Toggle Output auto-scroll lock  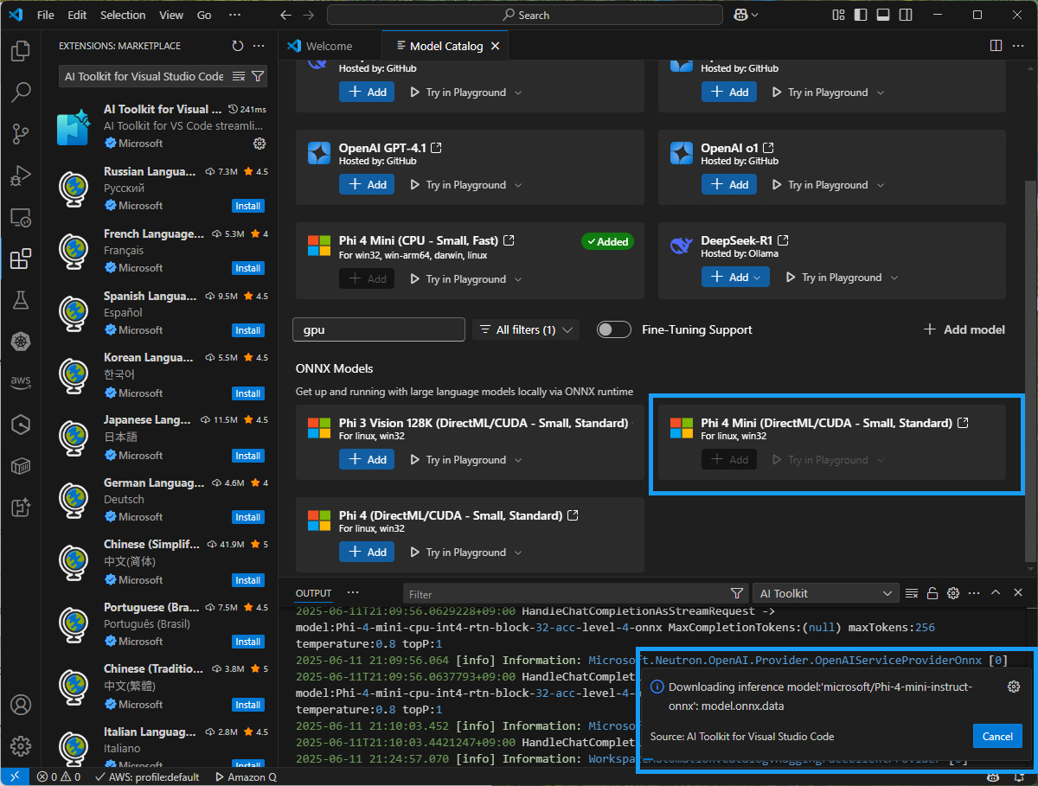coord(932,593)
